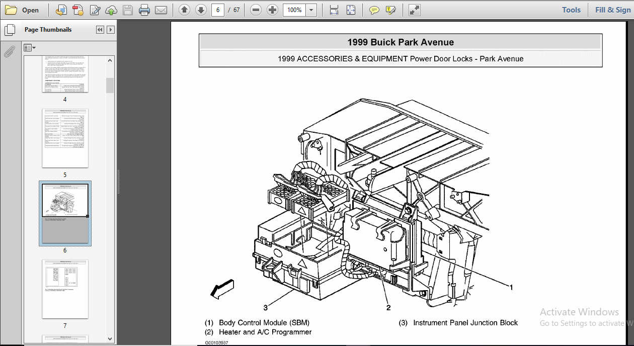The width and height of the screenshot is (634, 346).
Task: Click the 100% zoom value field
Action: [294, 10]
